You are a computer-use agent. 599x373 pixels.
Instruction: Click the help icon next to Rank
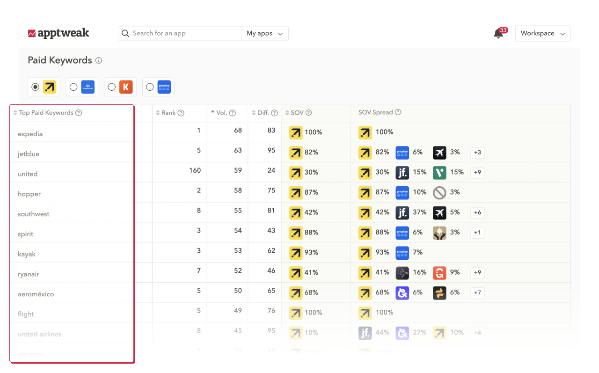coord(181,113)
